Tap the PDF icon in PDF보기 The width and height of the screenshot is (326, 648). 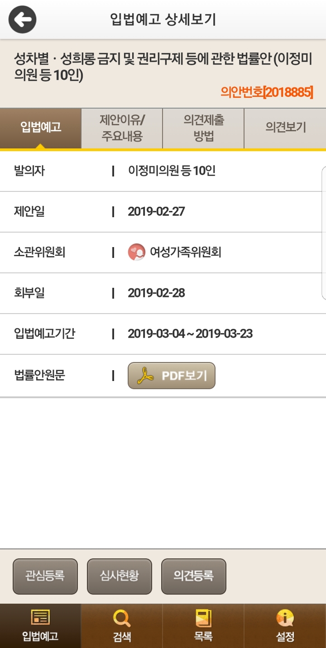pos(145,376)
